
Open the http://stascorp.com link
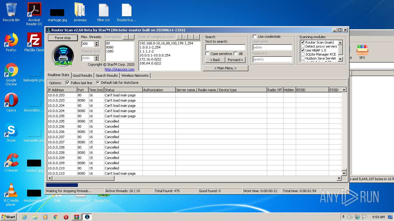pos(119,69)
